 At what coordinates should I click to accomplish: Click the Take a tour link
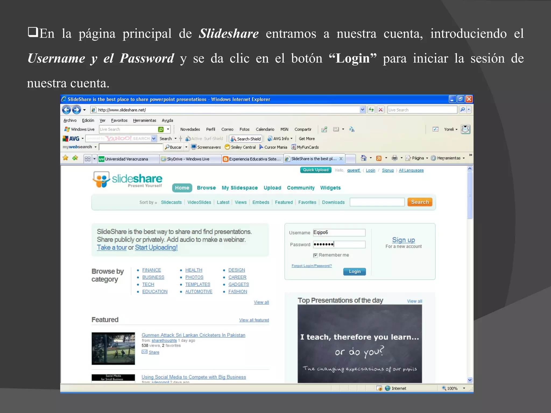pyautogui.click(x=112, y=247)
